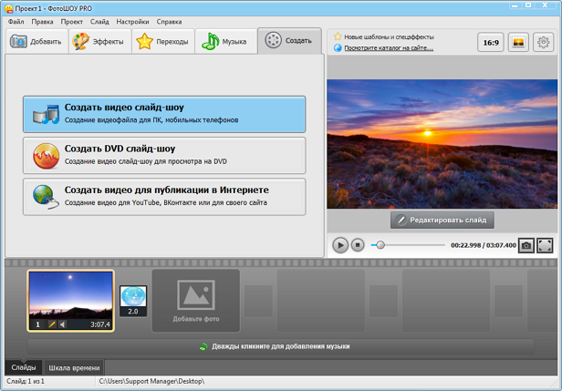Open the 'Переходы' tab
The image size is (562, 391).
coord(162,42)
